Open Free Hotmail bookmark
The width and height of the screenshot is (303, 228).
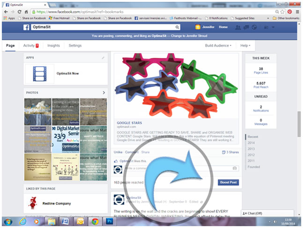pyautogui.click(x=59, y=18)
